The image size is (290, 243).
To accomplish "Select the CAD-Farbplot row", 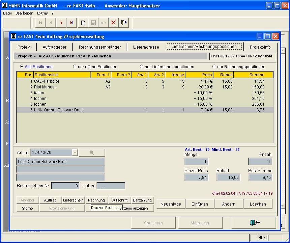I will click(x=145, y=81).
